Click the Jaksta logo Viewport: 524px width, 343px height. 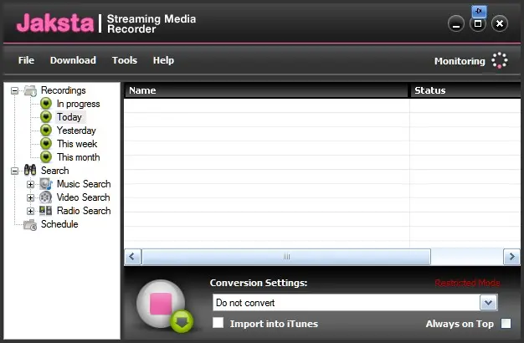click(x=55, y=23)
